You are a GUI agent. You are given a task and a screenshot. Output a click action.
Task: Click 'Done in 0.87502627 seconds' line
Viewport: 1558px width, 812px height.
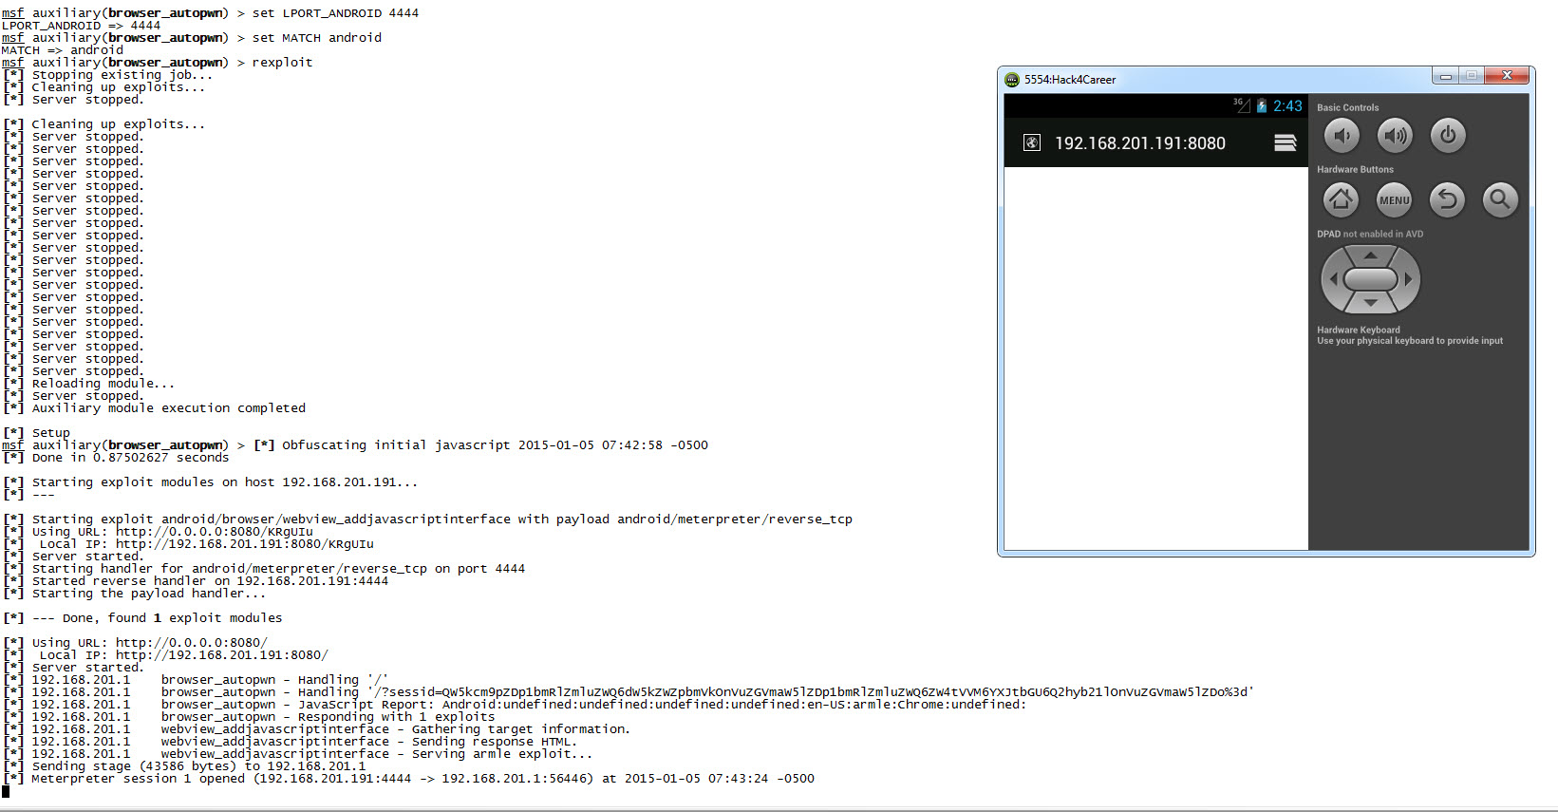(116, 458)
